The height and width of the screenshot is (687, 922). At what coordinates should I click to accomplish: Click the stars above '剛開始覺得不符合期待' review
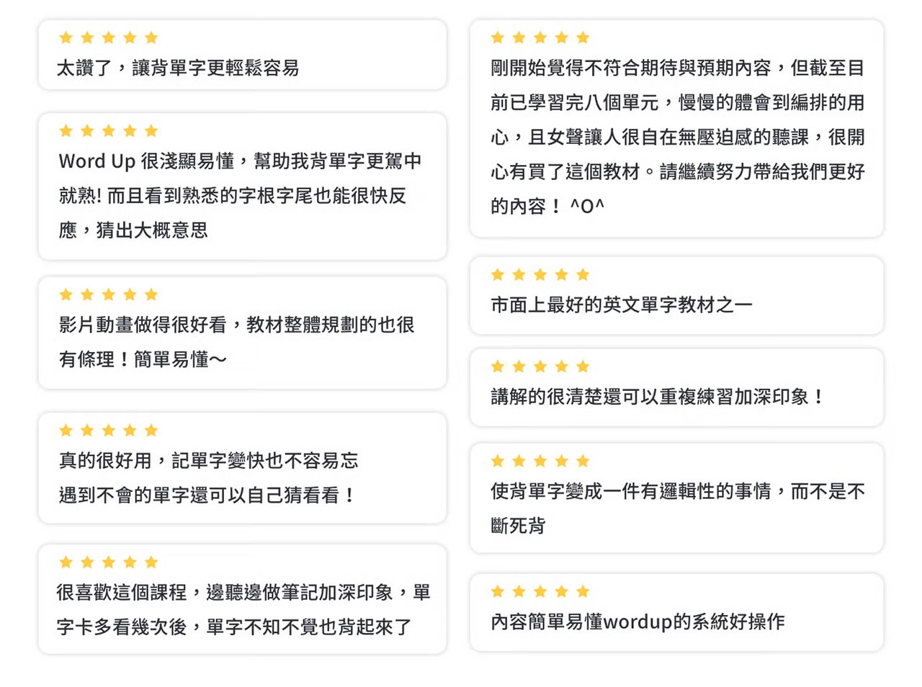[540, 37]
